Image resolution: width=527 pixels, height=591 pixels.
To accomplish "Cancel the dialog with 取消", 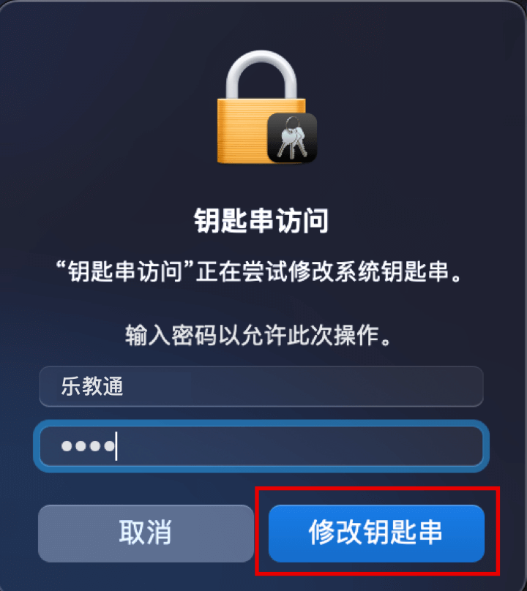I will (x=146, y=533).
